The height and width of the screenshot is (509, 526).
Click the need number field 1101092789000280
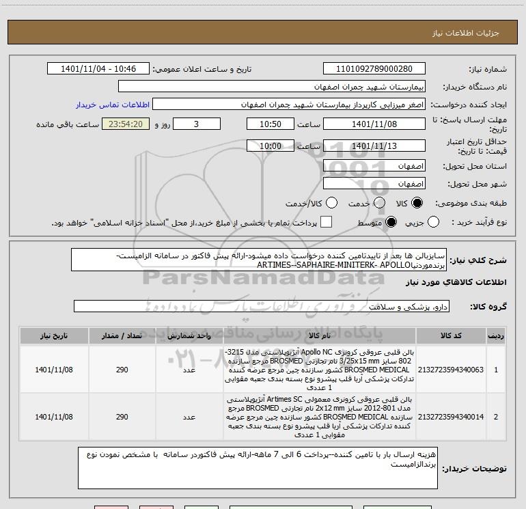[374, 69]
